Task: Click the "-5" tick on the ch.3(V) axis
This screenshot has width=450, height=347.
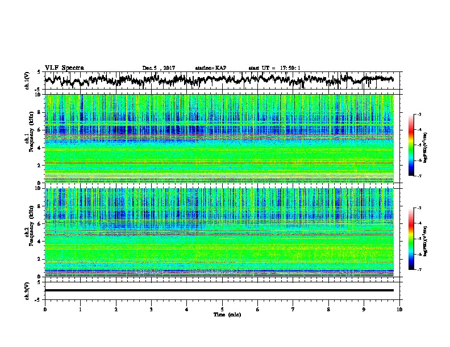Action: pyautogui.click(x=37, y=300)
